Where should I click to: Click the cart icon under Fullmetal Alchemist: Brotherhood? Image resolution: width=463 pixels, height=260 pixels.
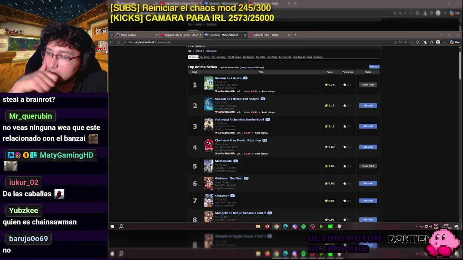click(x=216, y=133)
